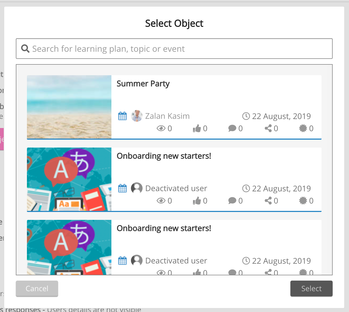Click the views eye icon on Summer Party
This screenshot has width=349, height=312.
(161, 129)
